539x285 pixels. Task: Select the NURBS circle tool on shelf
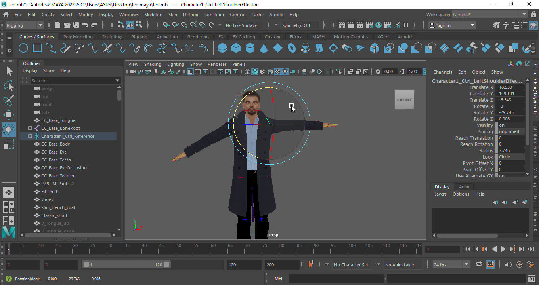pos(23,48)
